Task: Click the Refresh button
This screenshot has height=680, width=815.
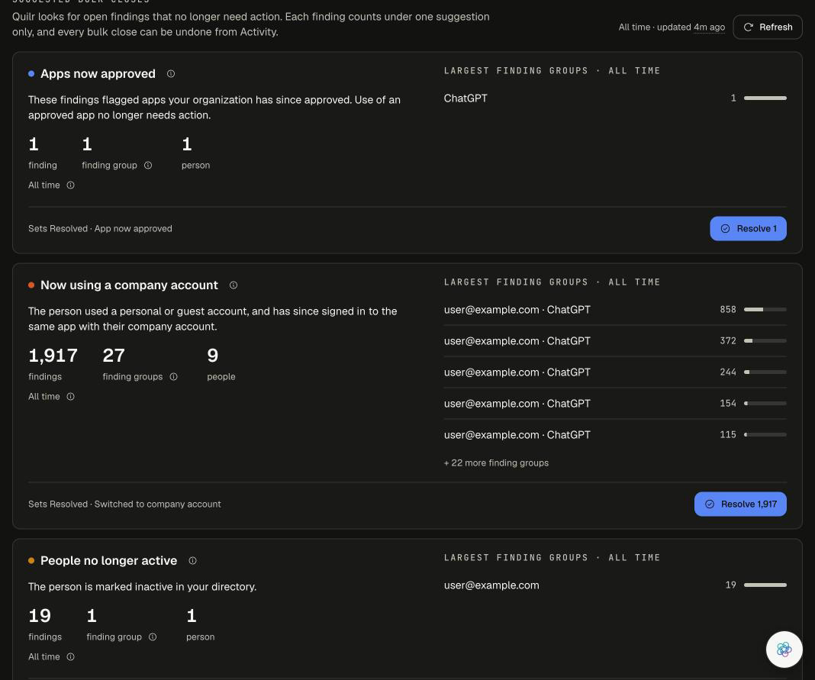Action: 767,27
